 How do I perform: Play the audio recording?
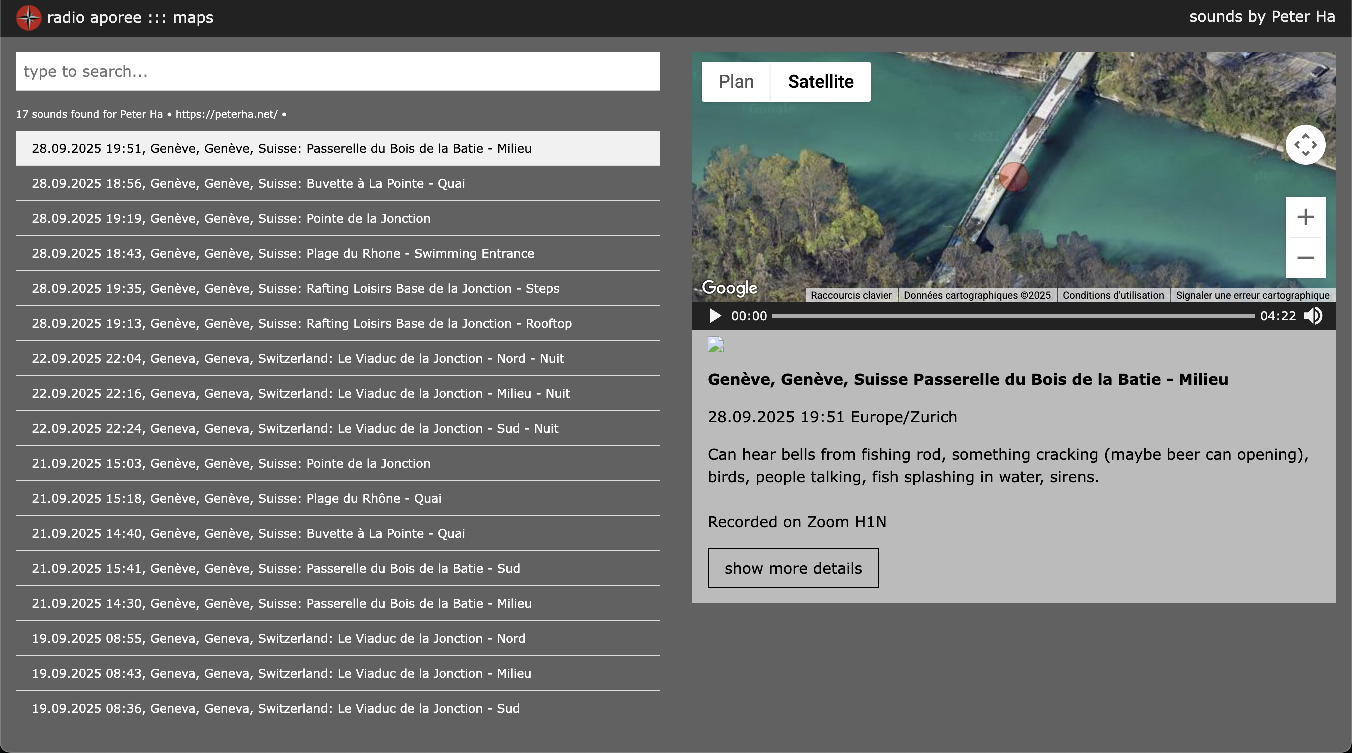tap(715, 316)
